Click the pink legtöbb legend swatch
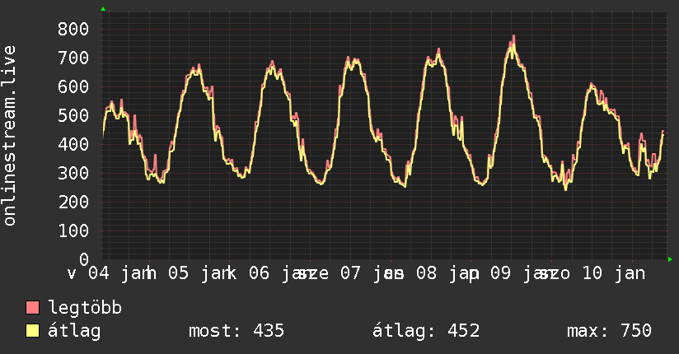This screenshot has height=354, width=679. (32, 308)
